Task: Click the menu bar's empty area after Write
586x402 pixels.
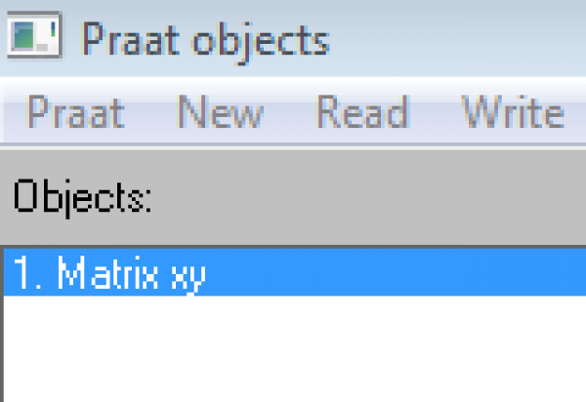Action: pyautogui.click(x=578, y=114)
